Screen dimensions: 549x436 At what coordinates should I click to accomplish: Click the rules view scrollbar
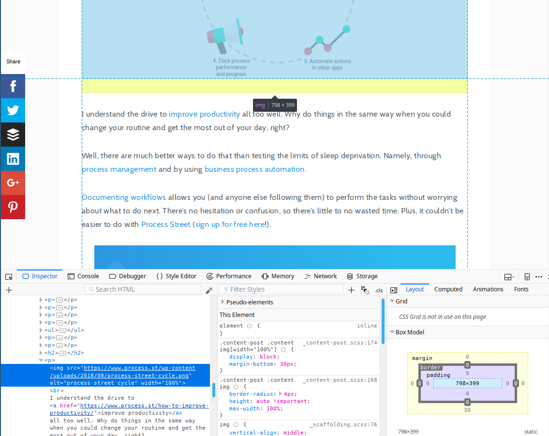click(x=383, y=321)
